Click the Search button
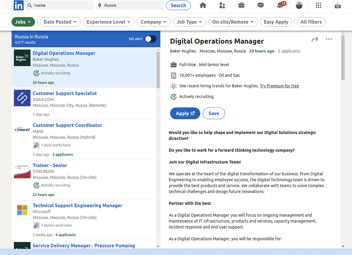This screenshot has width=352, height=255. (178, 5)
